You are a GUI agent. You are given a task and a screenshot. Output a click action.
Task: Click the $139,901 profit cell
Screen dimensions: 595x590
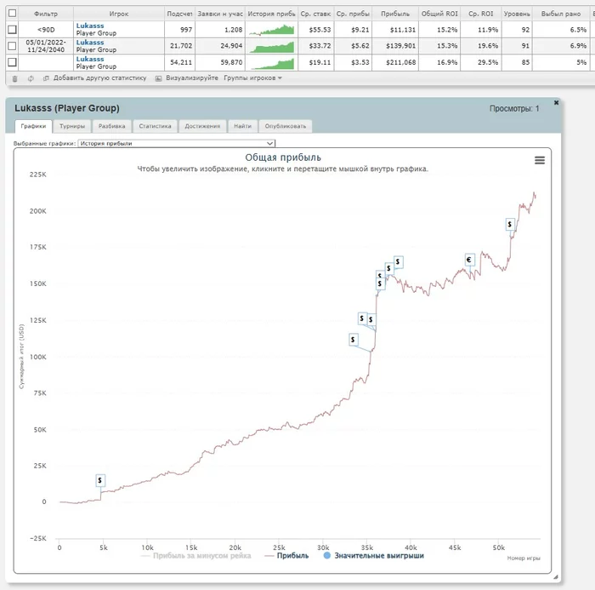(x=395, y=46)
